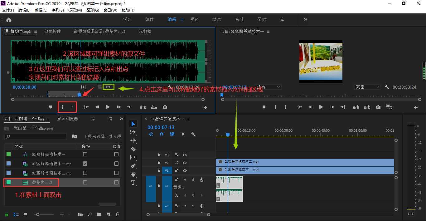Click the Insert button in Source monitor
Viewport: 426px width, 221px height.
pyautogui.click(x=143, y=107)
